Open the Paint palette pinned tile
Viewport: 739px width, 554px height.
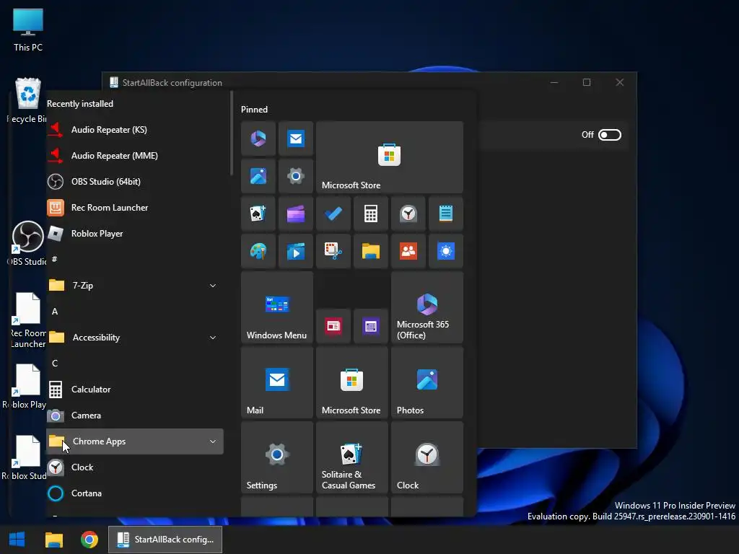(258, 251)
